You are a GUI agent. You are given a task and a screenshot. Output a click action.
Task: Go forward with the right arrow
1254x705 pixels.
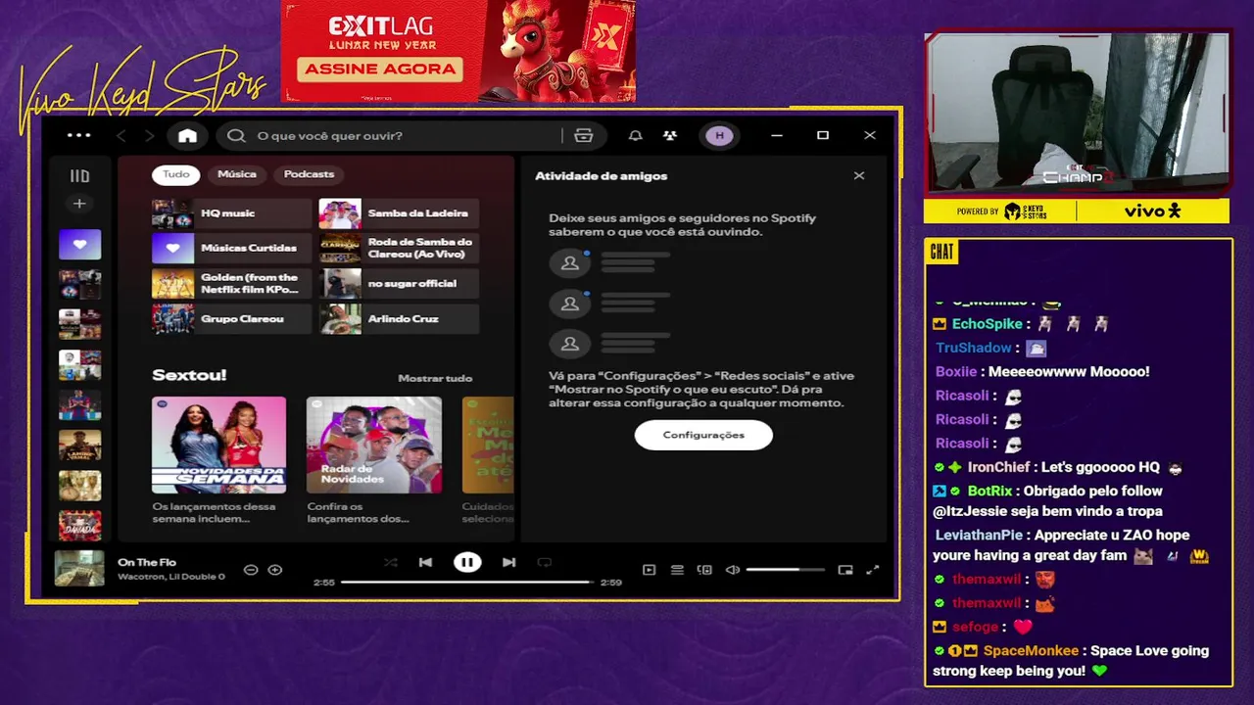click(x=150, y=135)
